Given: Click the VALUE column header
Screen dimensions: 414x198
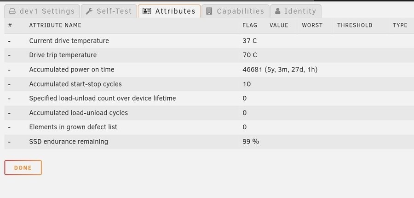Looking at the screenshot, I should pyautogui.click(x=279, y=25).
